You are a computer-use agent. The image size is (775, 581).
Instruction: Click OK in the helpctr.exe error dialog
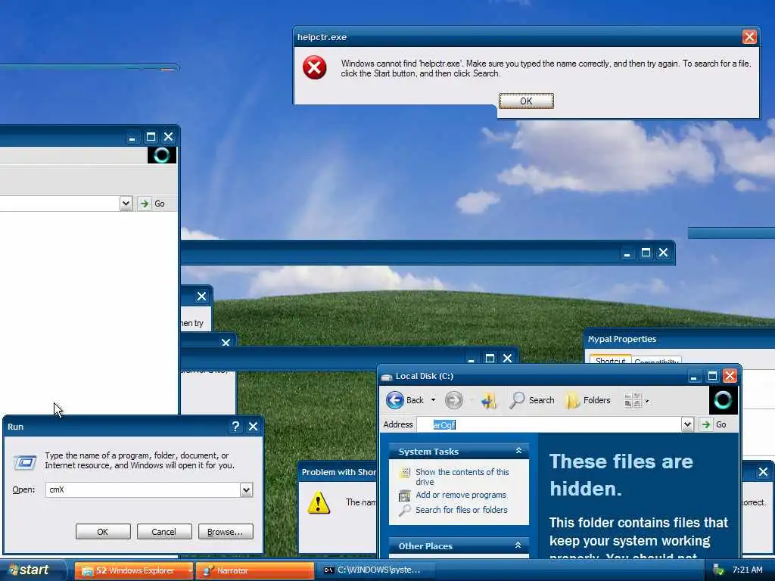tap(526, 101)
